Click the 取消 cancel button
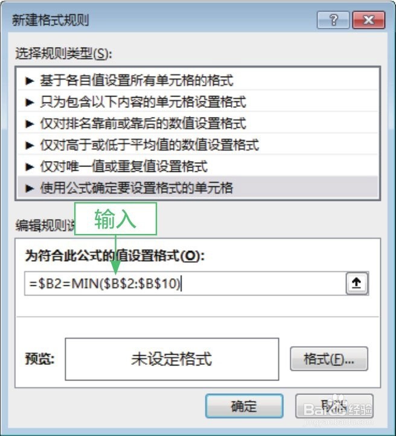396x436 pixels. click(334, 406)
